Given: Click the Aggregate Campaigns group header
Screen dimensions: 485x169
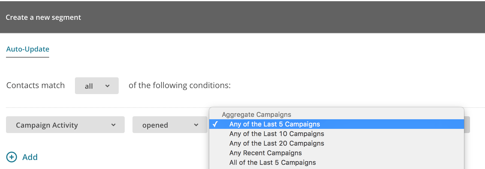Looking at the screenshot, I should pos(257,114).
